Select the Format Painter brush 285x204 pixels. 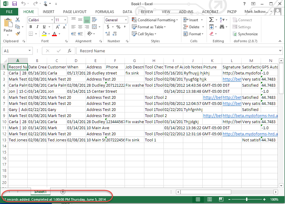tap(18, 34)
